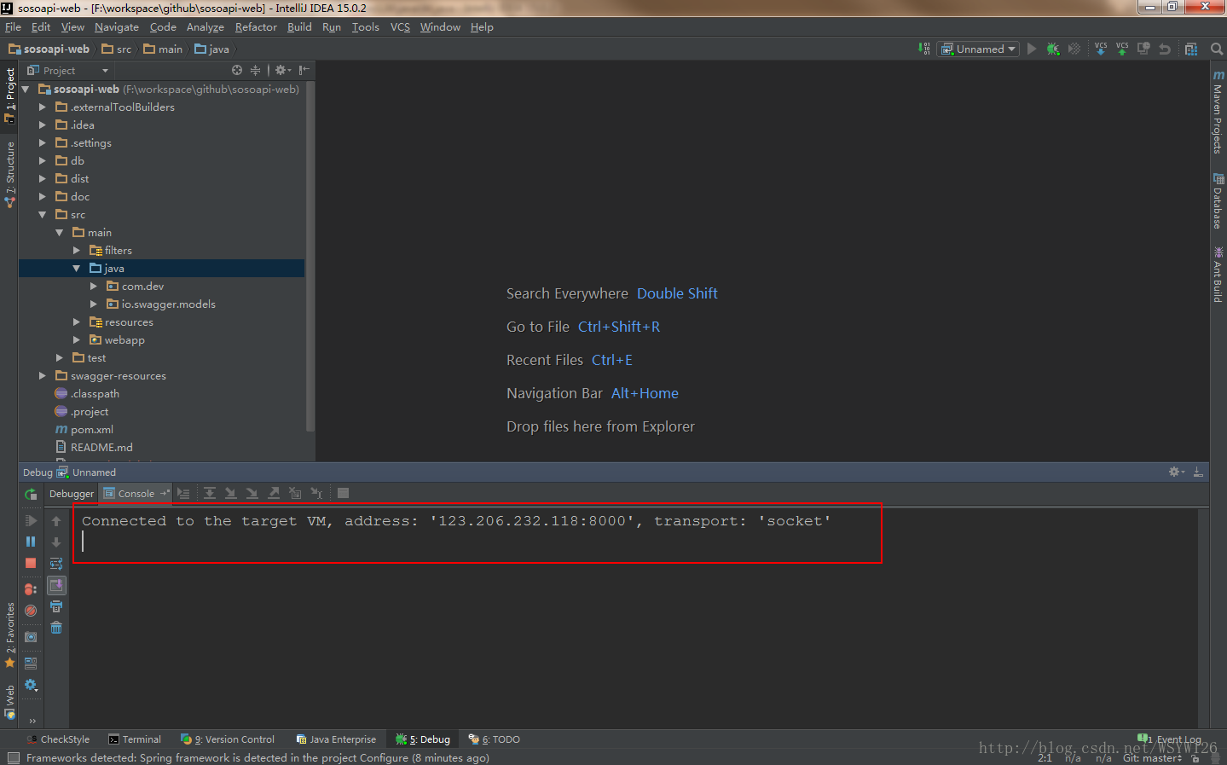Expand the com.dev package

(94, 287)
